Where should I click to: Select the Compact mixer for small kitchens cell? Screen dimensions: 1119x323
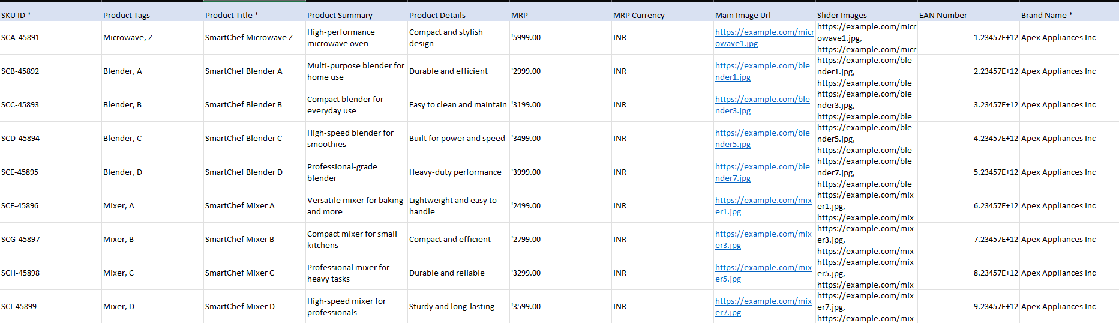tap(356, 240)
